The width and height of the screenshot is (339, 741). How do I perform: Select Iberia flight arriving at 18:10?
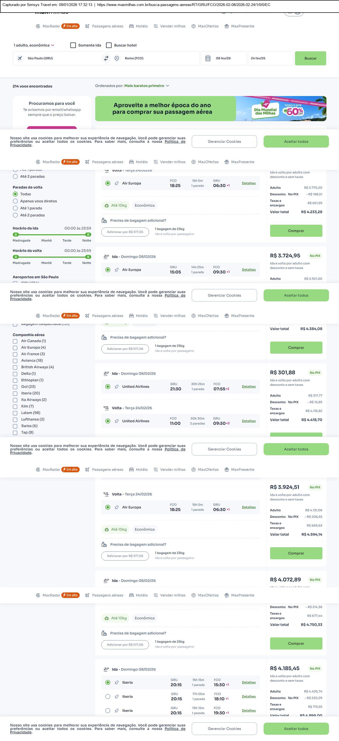(x=108, y=697)
